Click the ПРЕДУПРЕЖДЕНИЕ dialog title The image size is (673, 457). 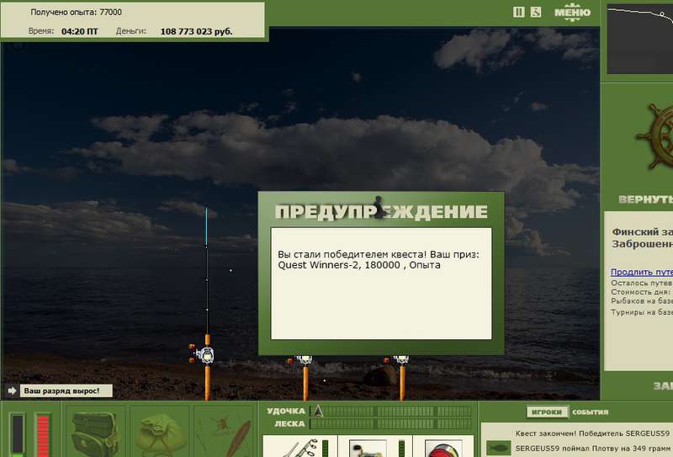coord(381,212)
